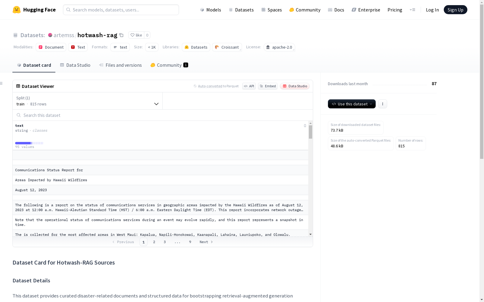Open the Enterprise page
Image resolution: width=484 pixels, height=302 pixels.
point(366,10)
